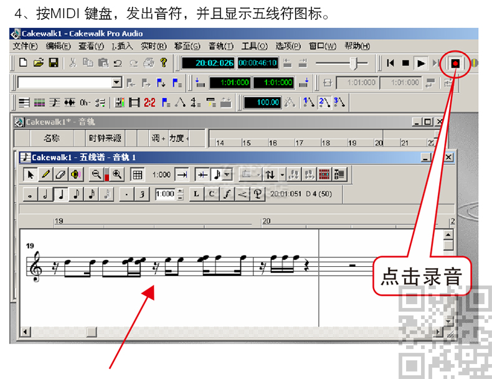The image size is (492, 379).
Task: Select the arrow Select tool in staff view
Action: click(x=31, y=175)
